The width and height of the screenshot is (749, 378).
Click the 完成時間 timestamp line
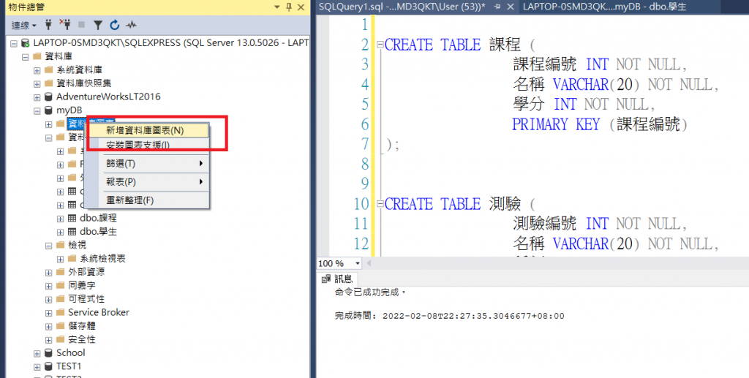[x=450, y=316]
